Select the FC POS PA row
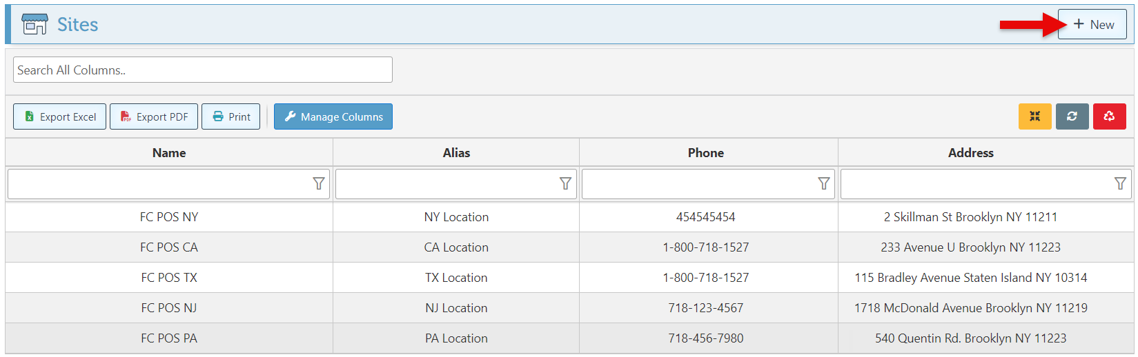This screenshot has height=357, width=1138. pos(169,338)
